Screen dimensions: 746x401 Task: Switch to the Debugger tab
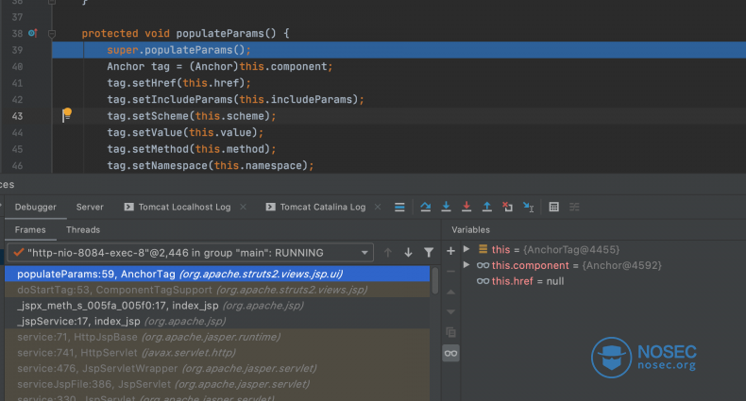point(35,207)
